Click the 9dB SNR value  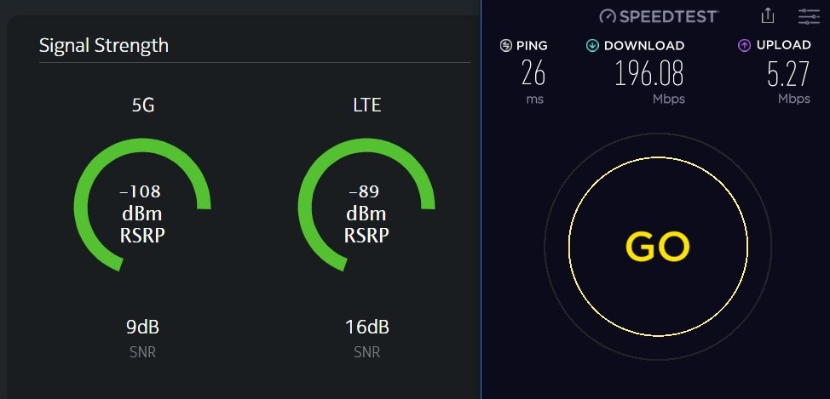[x=142, y=327]
